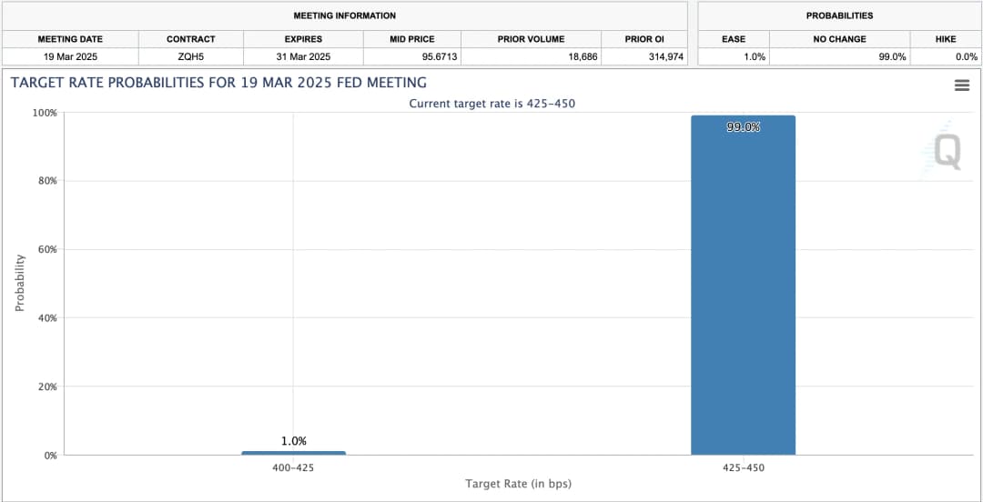Select the NO CHANGE probability header
The image size is (983, 502).
coord(839,39)
